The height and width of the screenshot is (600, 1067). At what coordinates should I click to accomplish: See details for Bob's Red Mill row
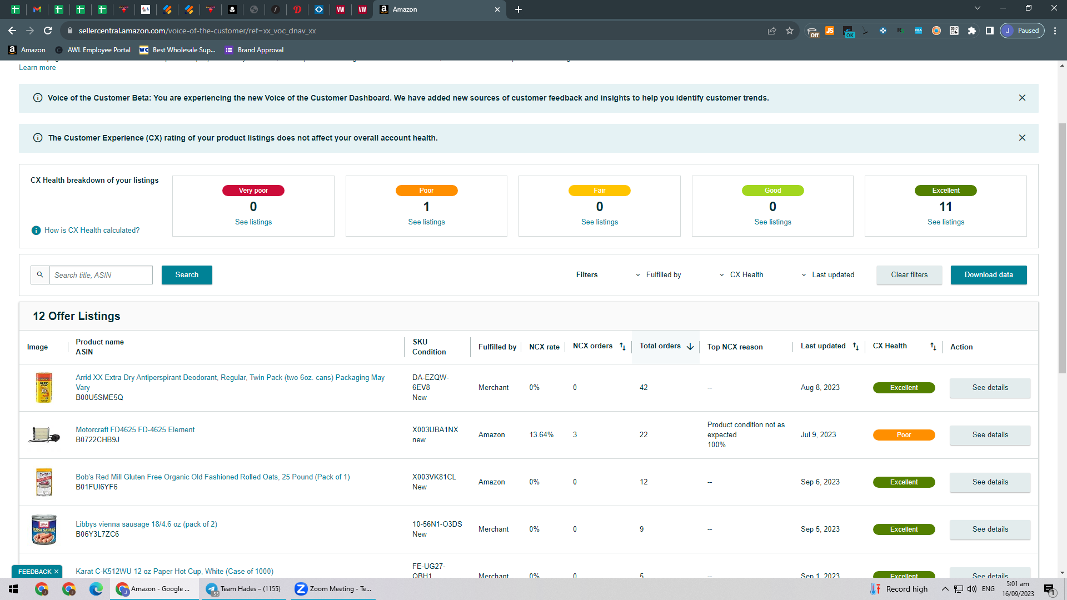click(x=990, y=482)
